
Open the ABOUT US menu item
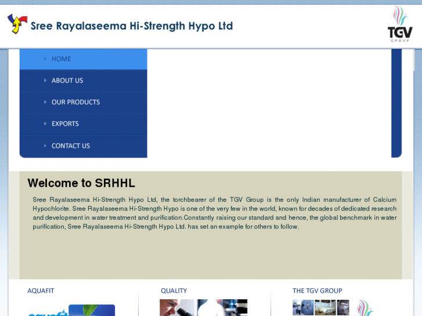pos(84,81)
